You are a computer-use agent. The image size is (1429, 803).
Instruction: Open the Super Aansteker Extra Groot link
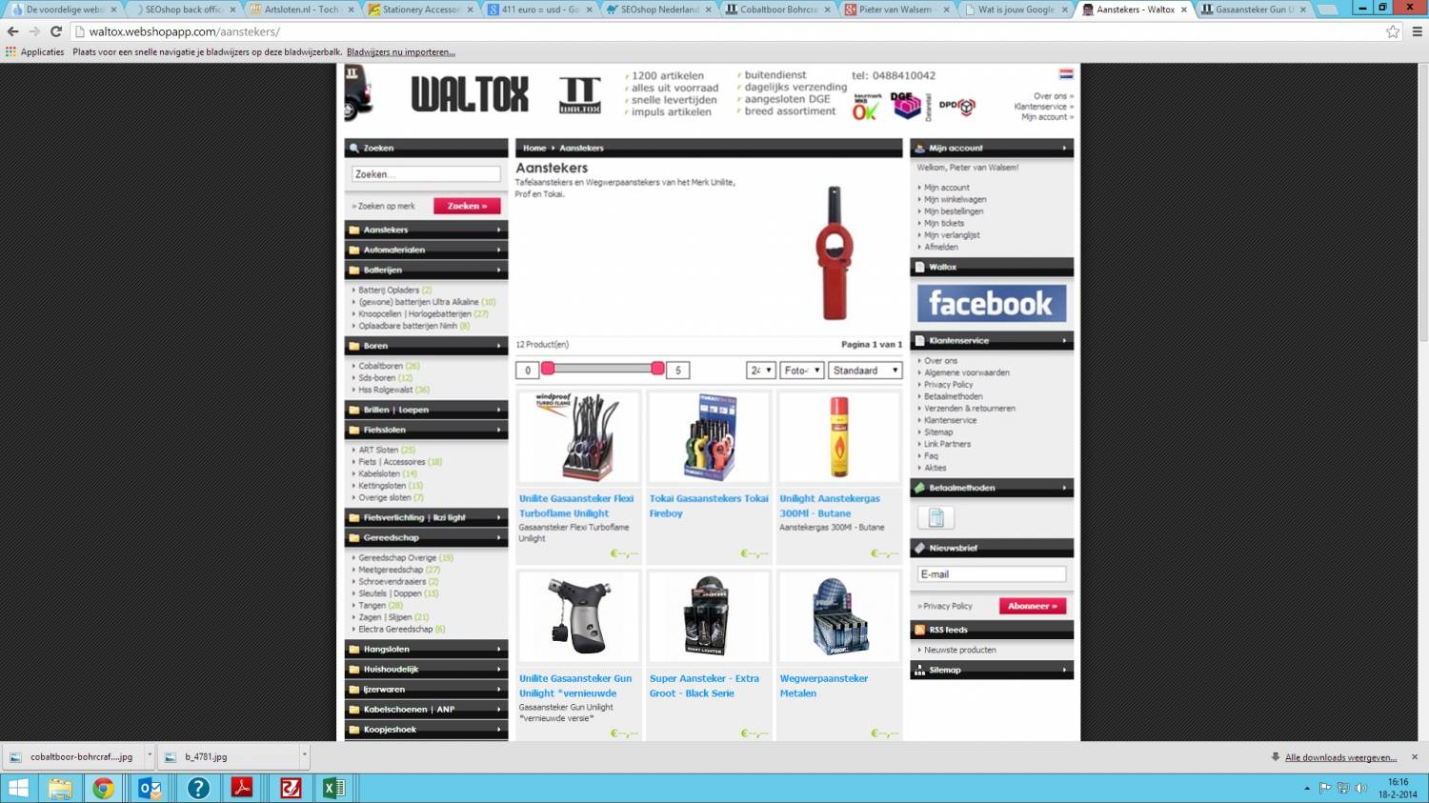coord(704,686)
